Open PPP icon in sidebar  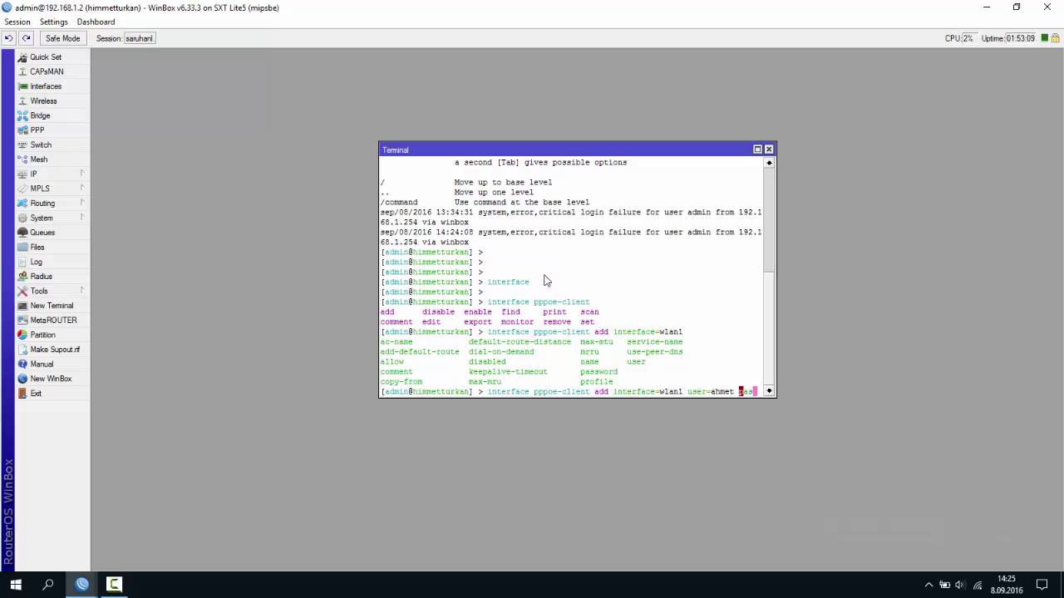pos(22,130)
